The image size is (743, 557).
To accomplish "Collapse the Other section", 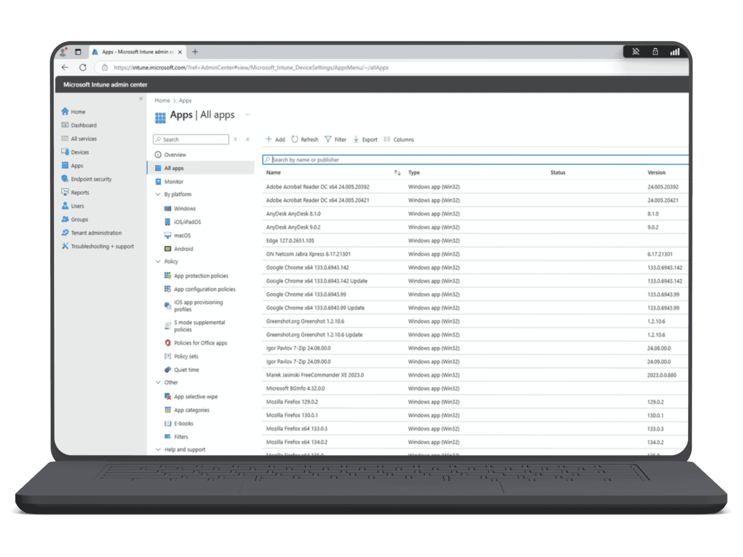I will coord(158,382).
